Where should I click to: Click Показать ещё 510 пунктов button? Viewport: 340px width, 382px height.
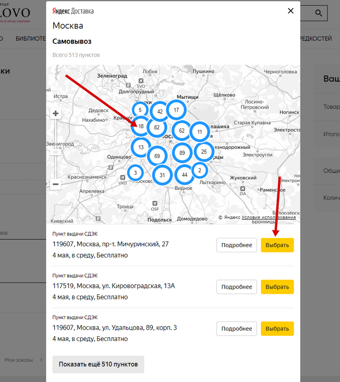pyautogui.click(x=98, y=365)
